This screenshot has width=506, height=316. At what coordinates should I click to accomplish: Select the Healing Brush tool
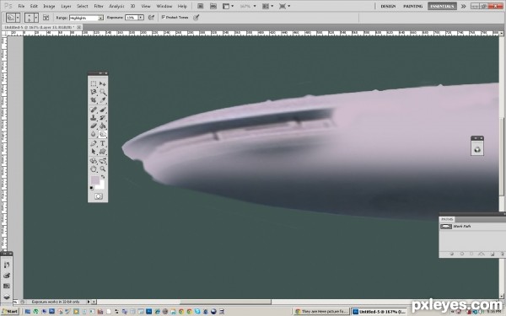click(94, 110)
